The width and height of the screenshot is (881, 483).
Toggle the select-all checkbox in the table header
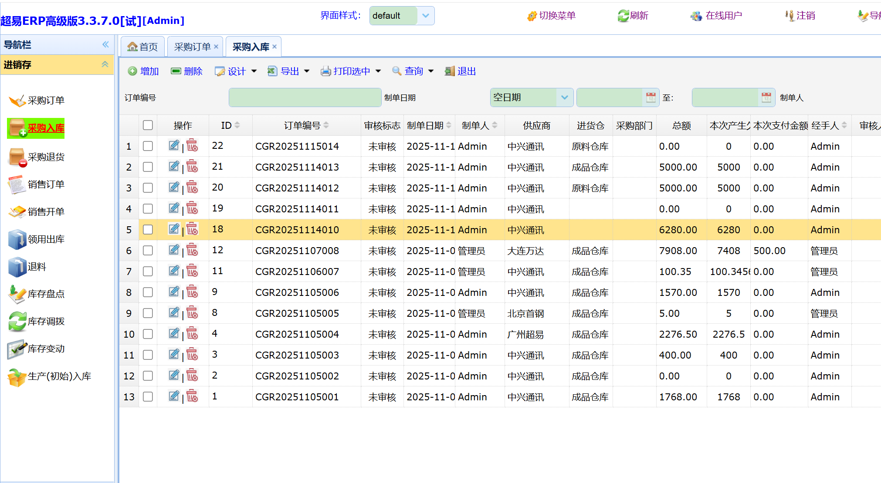coord(148,125)
